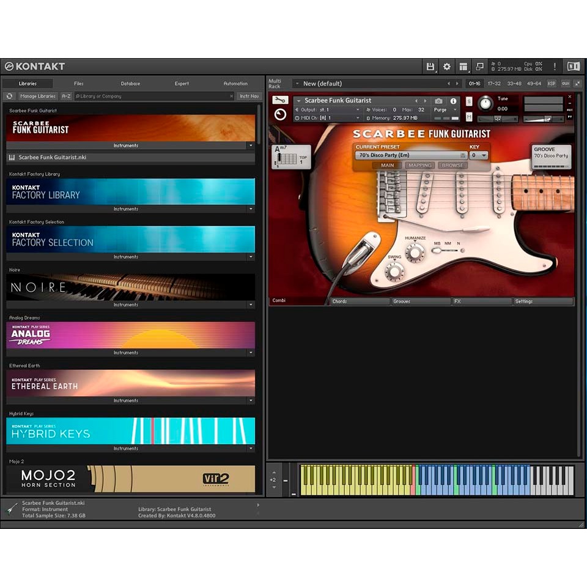
Task: Click the camera snapshot icon
Action: coord(438,101)
